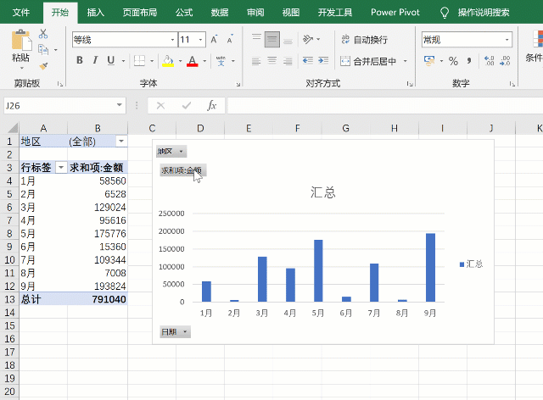543x400 pixels.
Task: Decrease indent icon
Action: pos(307,61)
